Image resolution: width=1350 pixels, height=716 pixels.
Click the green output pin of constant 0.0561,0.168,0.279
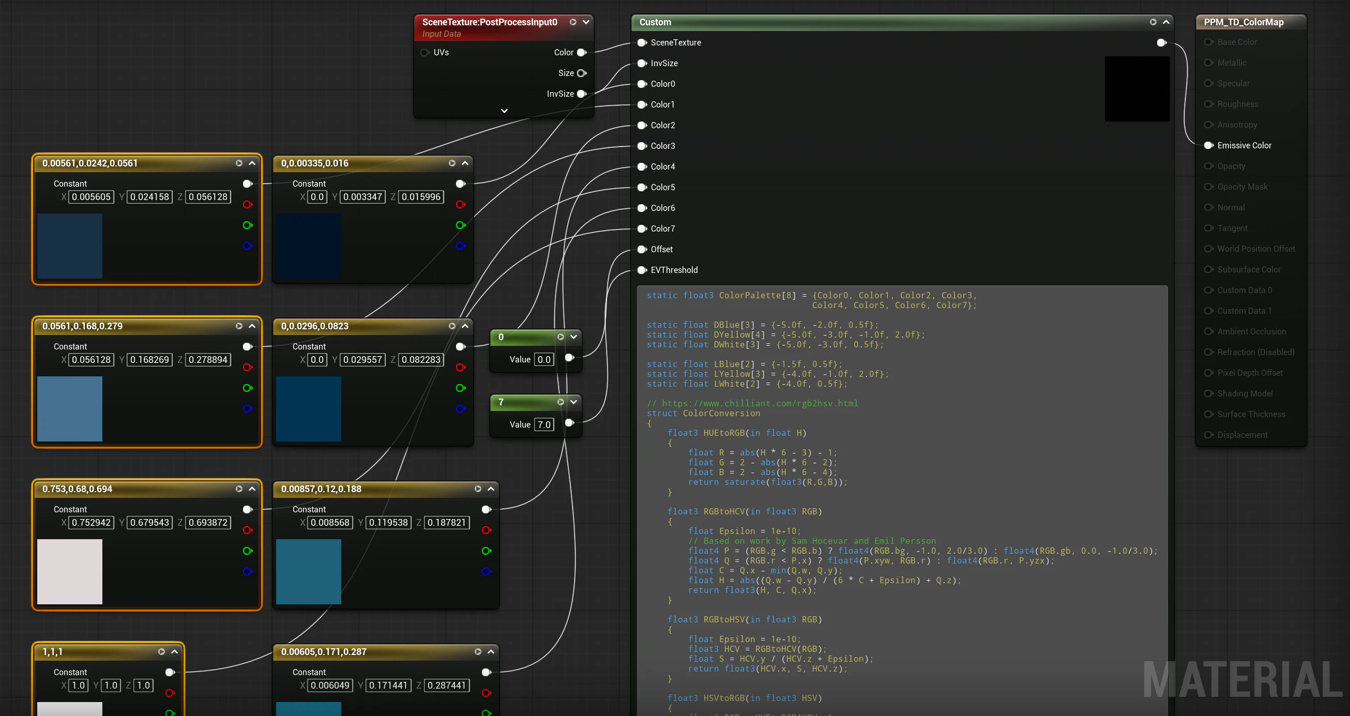tap(247, 388)
